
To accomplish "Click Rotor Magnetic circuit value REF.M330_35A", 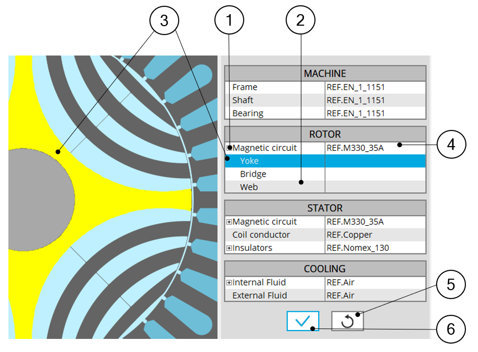I will (x=355, y=148).
